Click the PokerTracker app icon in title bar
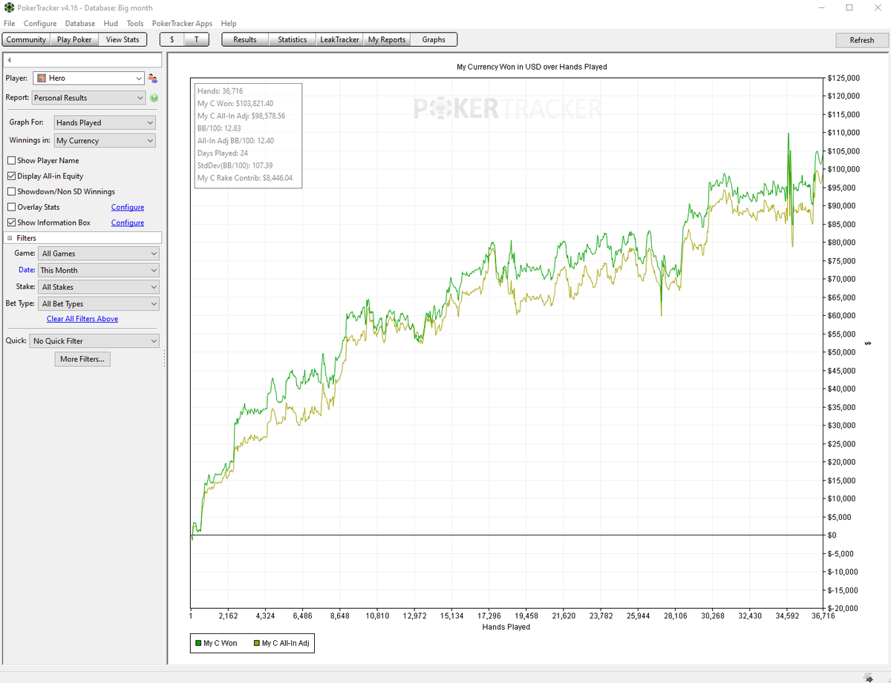The height and width of the screenshot is (683, 891). click(x=8, y=7)
